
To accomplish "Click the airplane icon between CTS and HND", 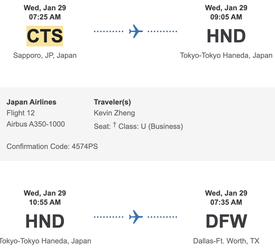I will click(136, 31).
